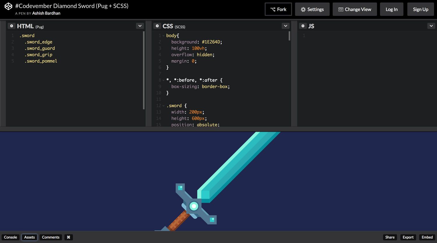Click the pen title text

point(72,6)
